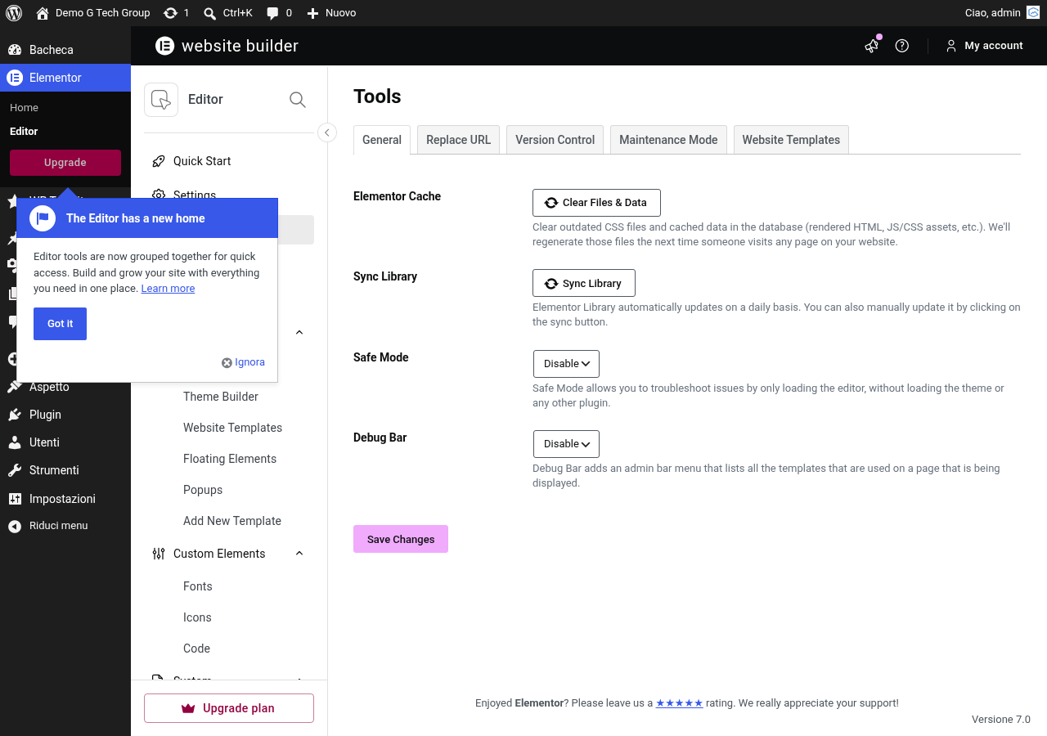Screen dimensions: 1047x736
Task: Go to Bacheca dashboard
Action: (65, 50)
